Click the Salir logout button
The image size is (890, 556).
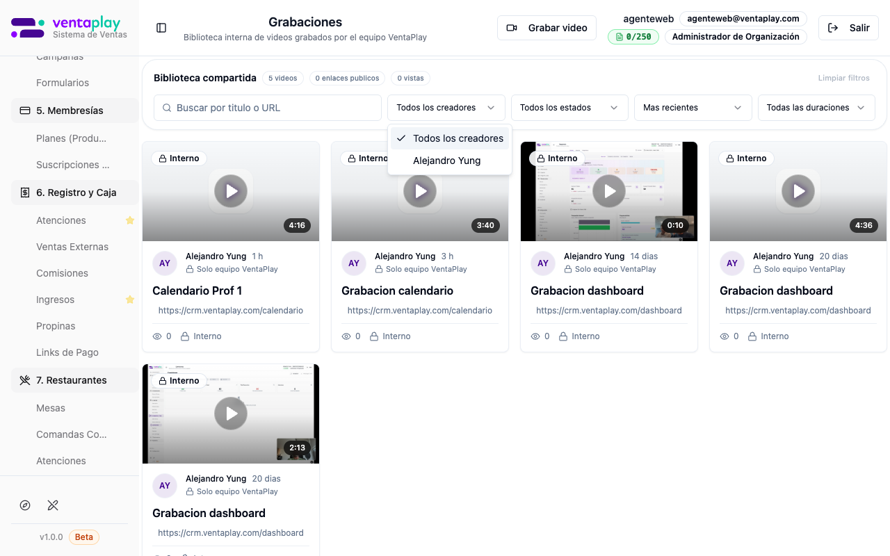coord(848,28)
